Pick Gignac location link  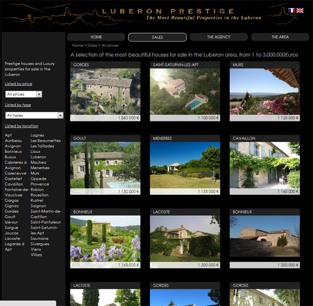coord(12,206)
